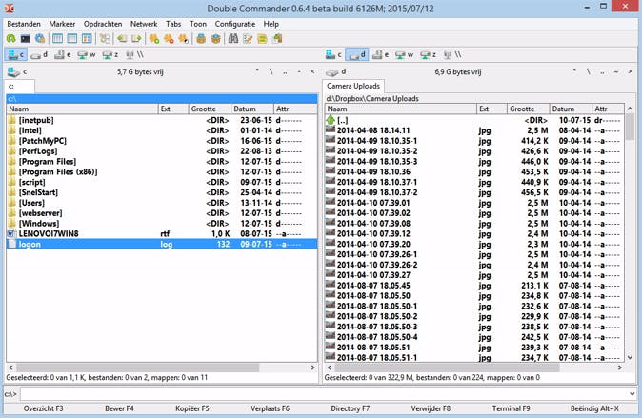Click the go-forward arrow toolbar icon
Viewport: 642px width, 418px height.
tap(137, 39)
